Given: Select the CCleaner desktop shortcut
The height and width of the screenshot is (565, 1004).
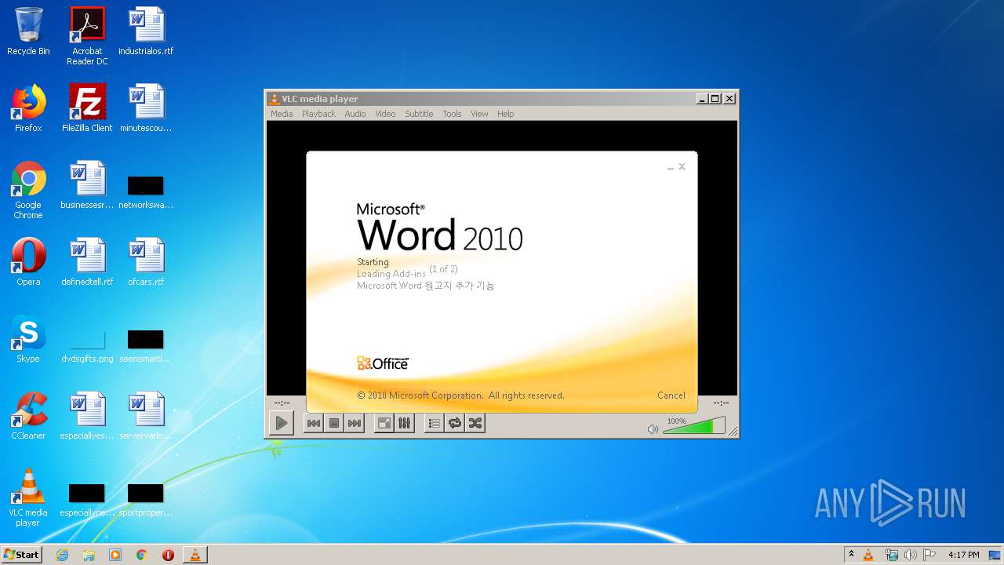Looking at the screenshot, I should [x=28, y=416].
